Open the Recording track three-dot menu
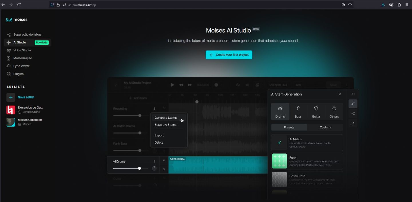 click(x=154, y=109)
